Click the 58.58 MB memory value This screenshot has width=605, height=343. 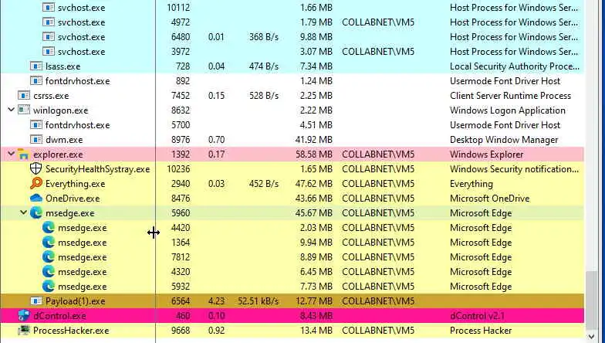pyautogui.click(x=313, y=155)
